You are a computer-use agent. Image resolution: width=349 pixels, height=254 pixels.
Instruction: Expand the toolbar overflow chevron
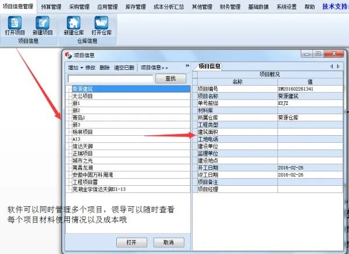(187, 66)
